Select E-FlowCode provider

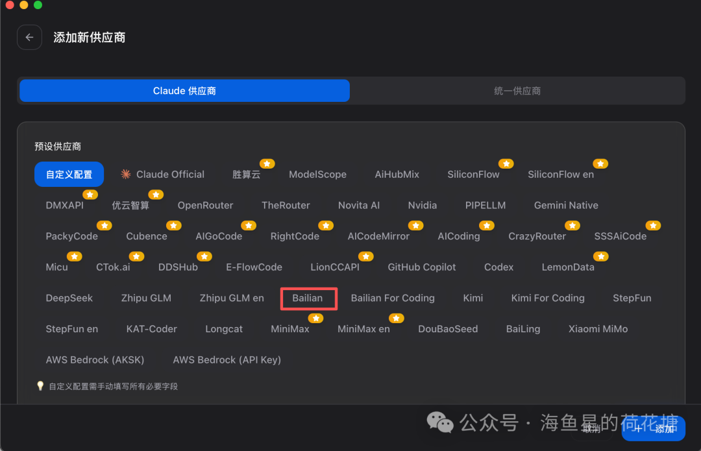tap(254, 267)
